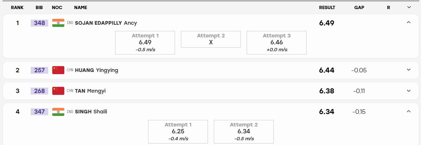The image size is (421, 145).
Task: Open athlete SOJAN EDAPPILLY Ancy's name link
Action: click(x=106, y=23)
